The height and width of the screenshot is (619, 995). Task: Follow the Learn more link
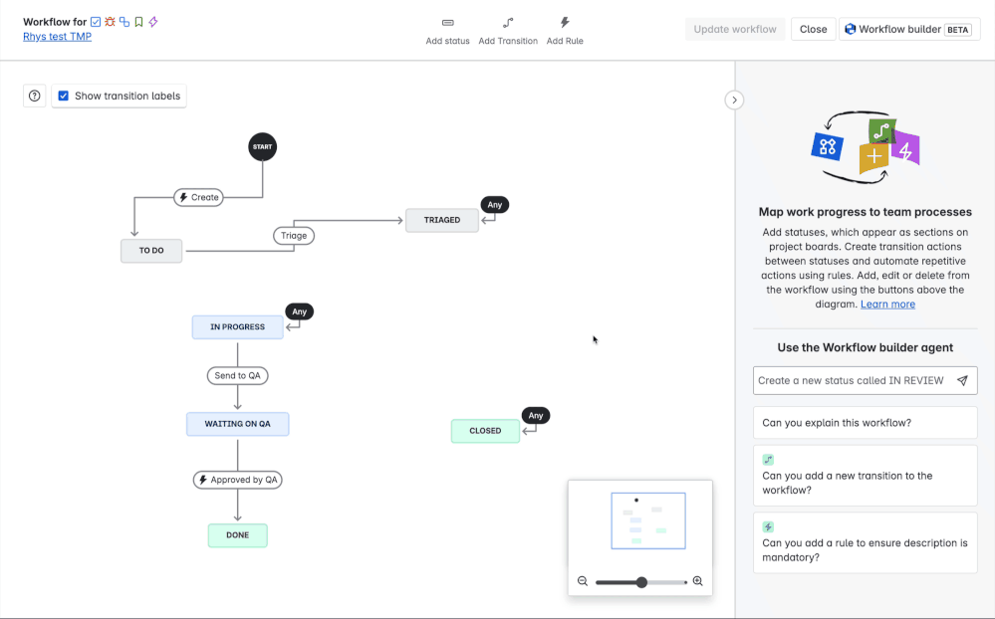(887, 305)
